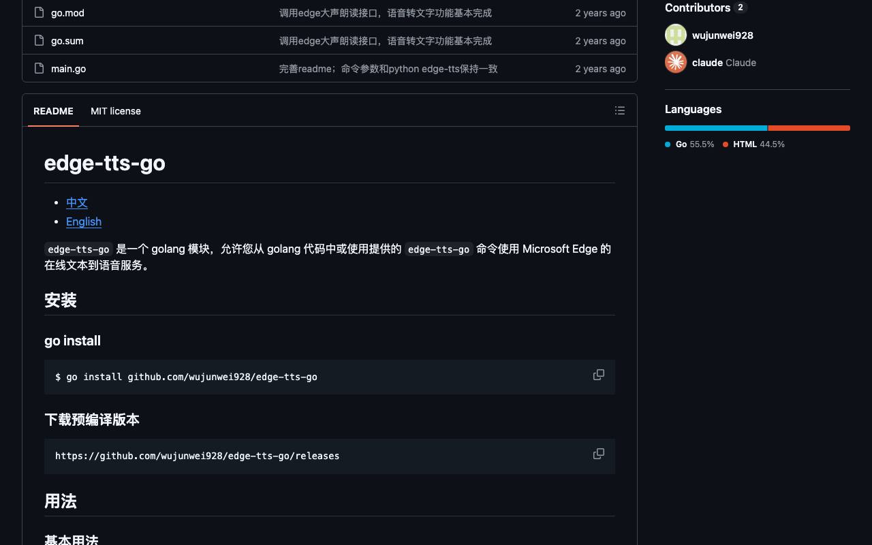Click the go install command text
This screenshot has height=545, width=872.
(186, 377)
